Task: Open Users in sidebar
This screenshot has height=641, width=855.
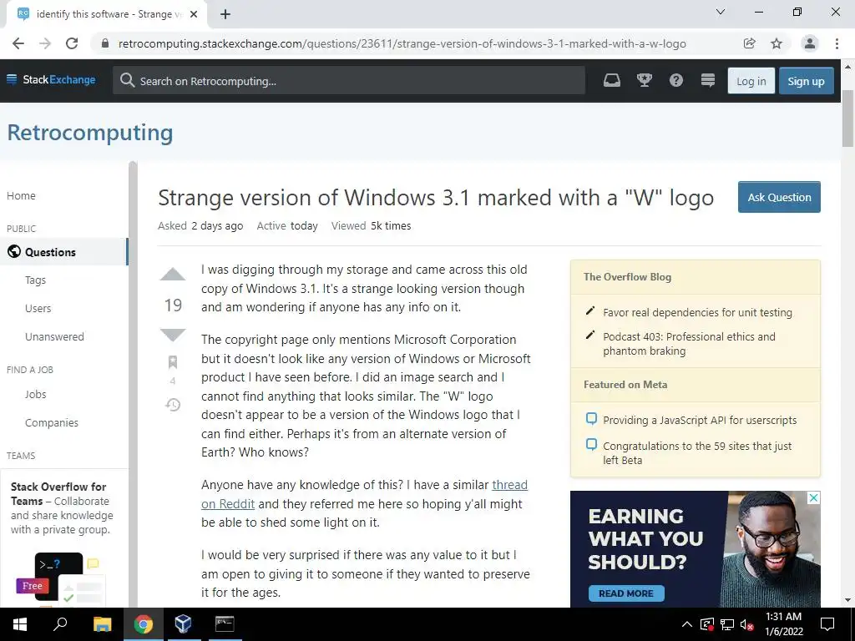Action: coord(38,309)
